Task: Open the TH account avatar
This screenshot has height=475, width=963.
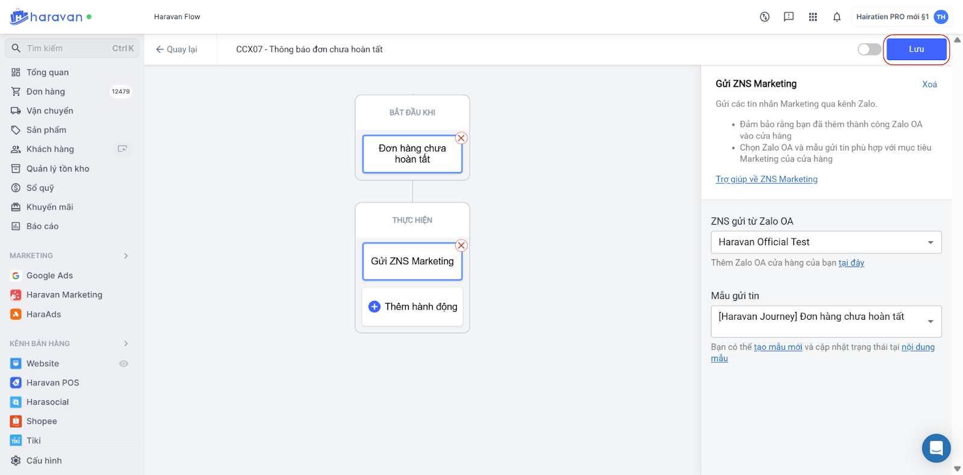Action: click(941, 17)
